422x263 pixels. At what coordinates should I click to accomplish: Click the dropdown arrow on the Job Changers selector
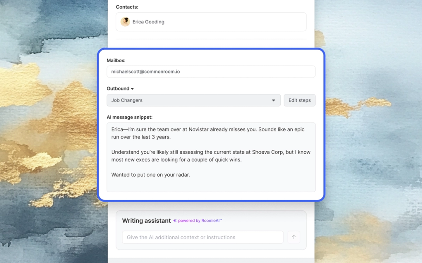(x=273, y=100)
